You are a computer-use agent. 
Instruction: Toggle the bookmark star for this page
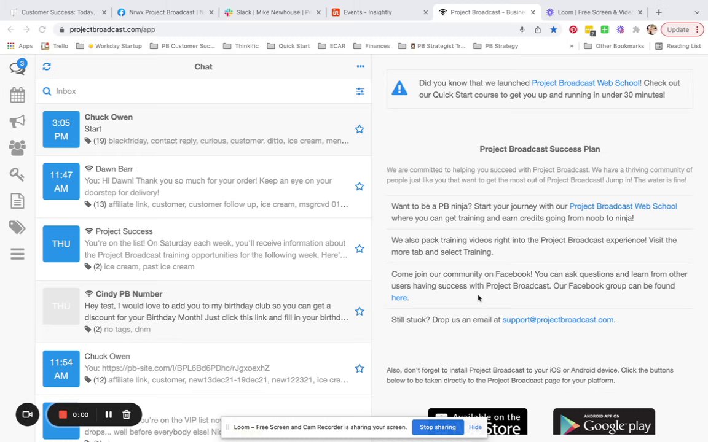point(554,29)
